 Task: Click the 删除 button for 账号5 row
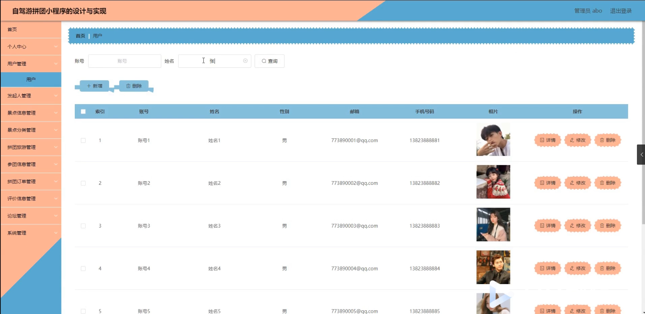pos(607,310)
